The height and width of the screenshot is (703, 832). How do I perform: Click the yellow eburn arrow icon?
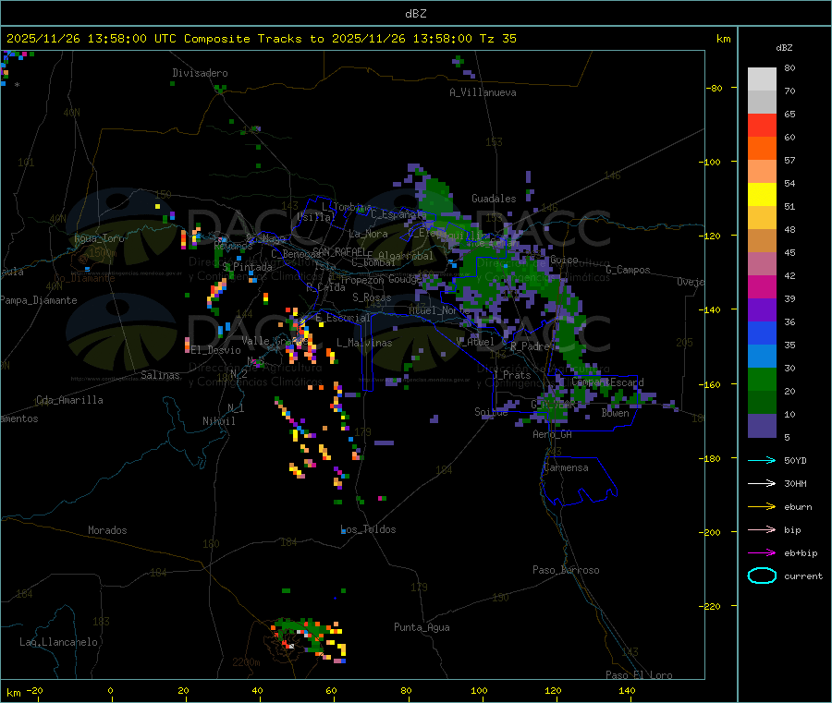pyautogui.click(x=762, y=506)
